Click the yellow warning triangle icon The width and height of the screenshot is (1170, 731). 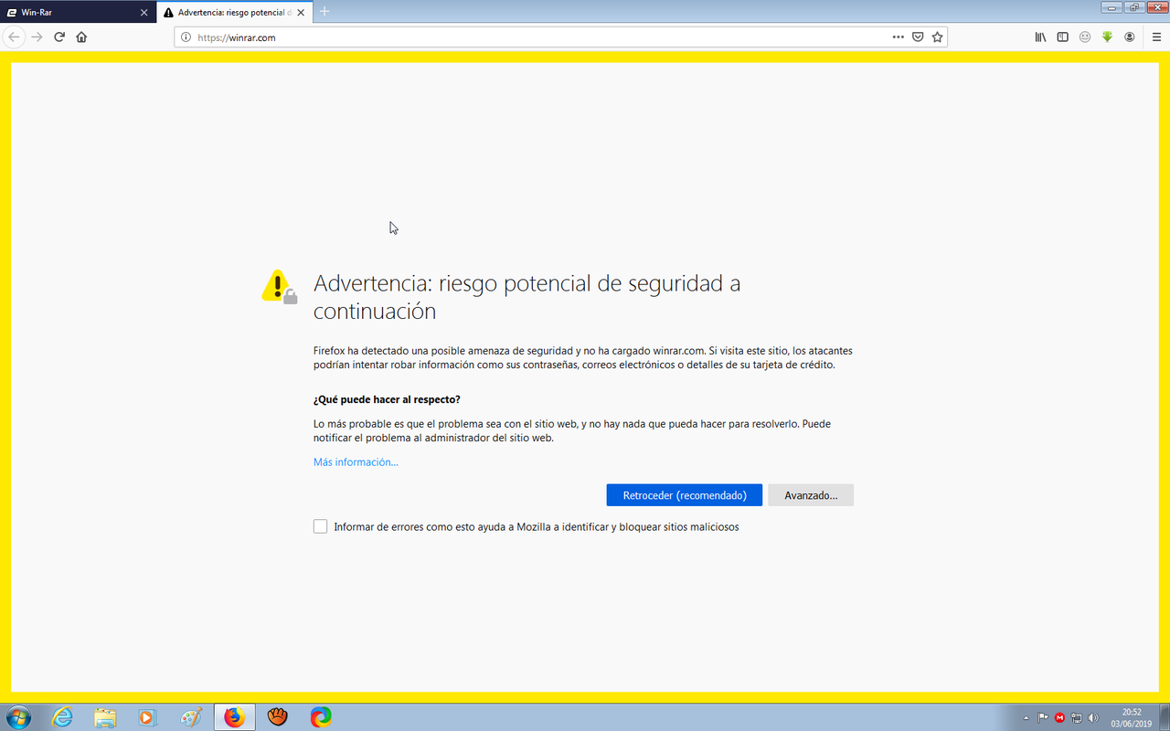pyautogui.click(x=279, y=286)
